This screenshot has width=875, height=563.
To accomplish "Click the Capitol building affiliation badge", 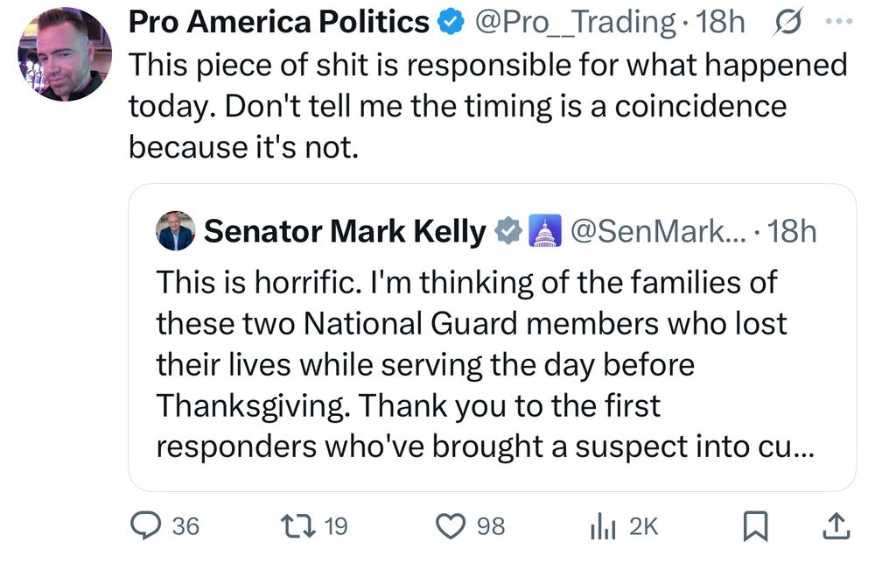I will pos(543,232).
